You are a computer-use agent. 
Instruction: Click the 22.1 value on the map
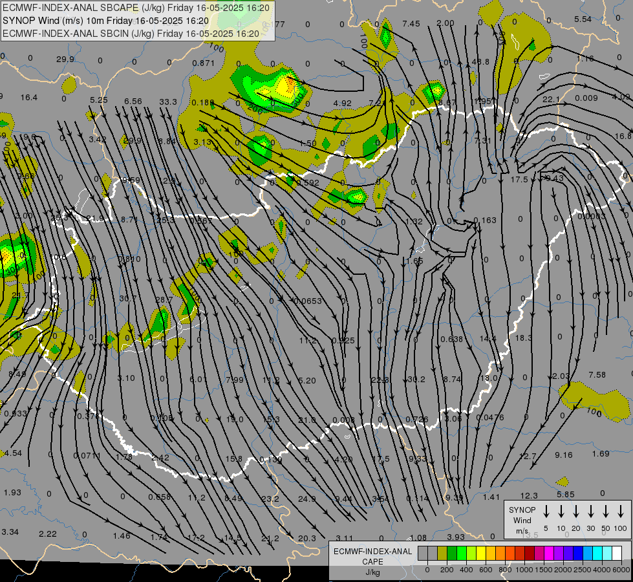click(551, 100)
